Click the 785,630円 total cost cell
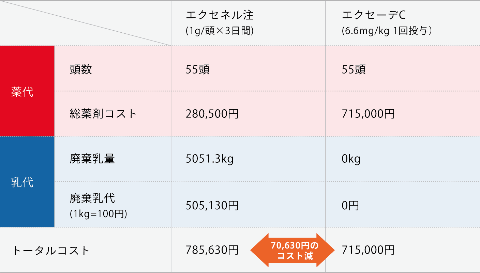480x273 pixels. 212,250
